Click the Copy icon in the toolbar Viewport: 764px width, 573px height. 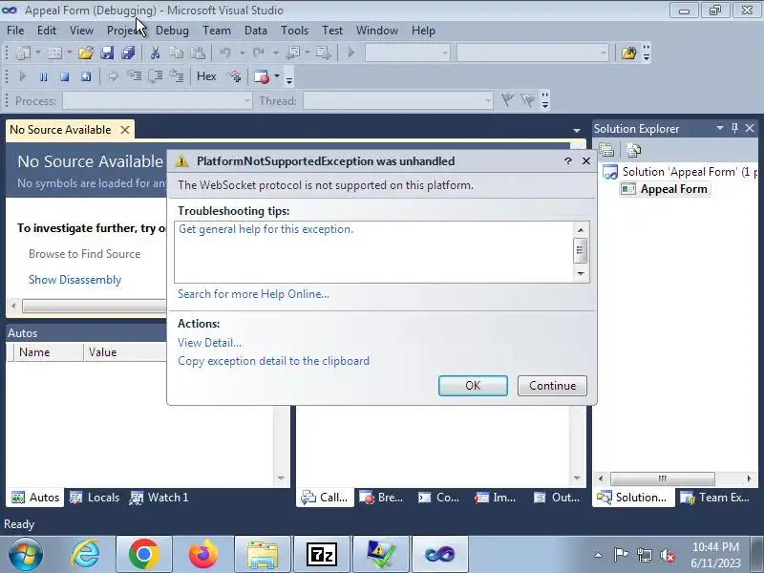176,53
